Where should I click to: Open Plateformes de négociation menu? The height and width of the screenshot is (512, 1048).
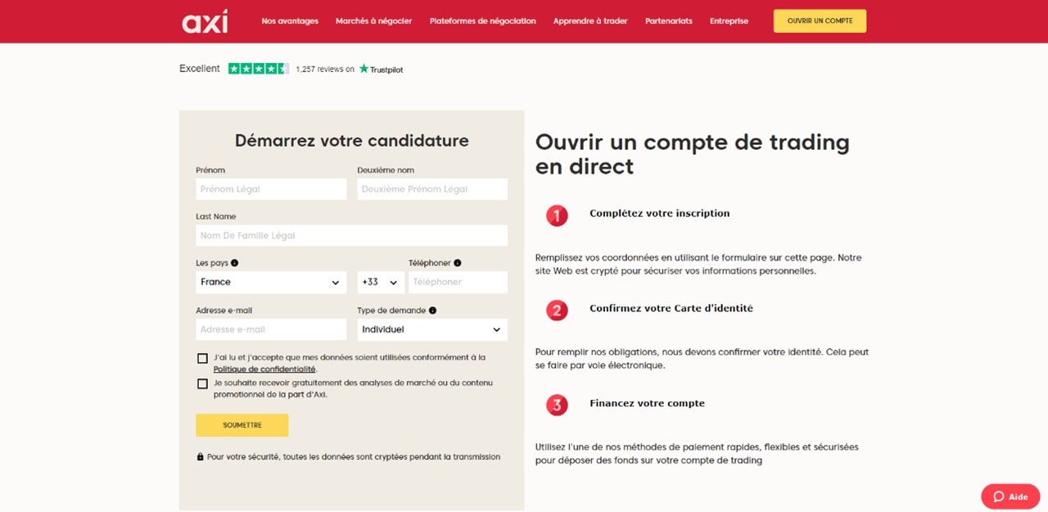[483, 21]
